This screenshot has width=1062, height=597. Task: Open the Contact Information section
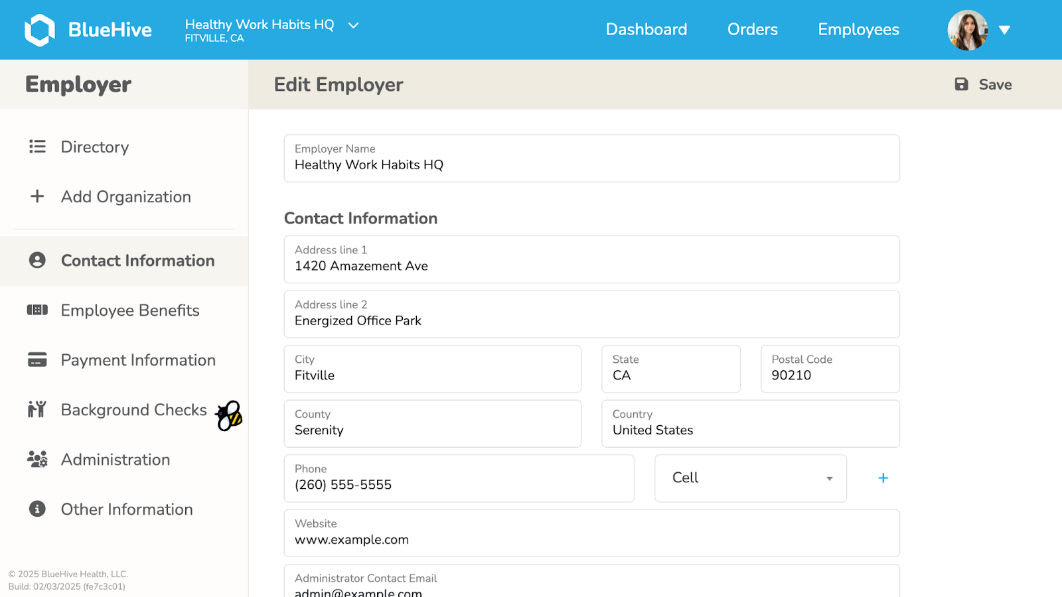(x=124, y=261)
